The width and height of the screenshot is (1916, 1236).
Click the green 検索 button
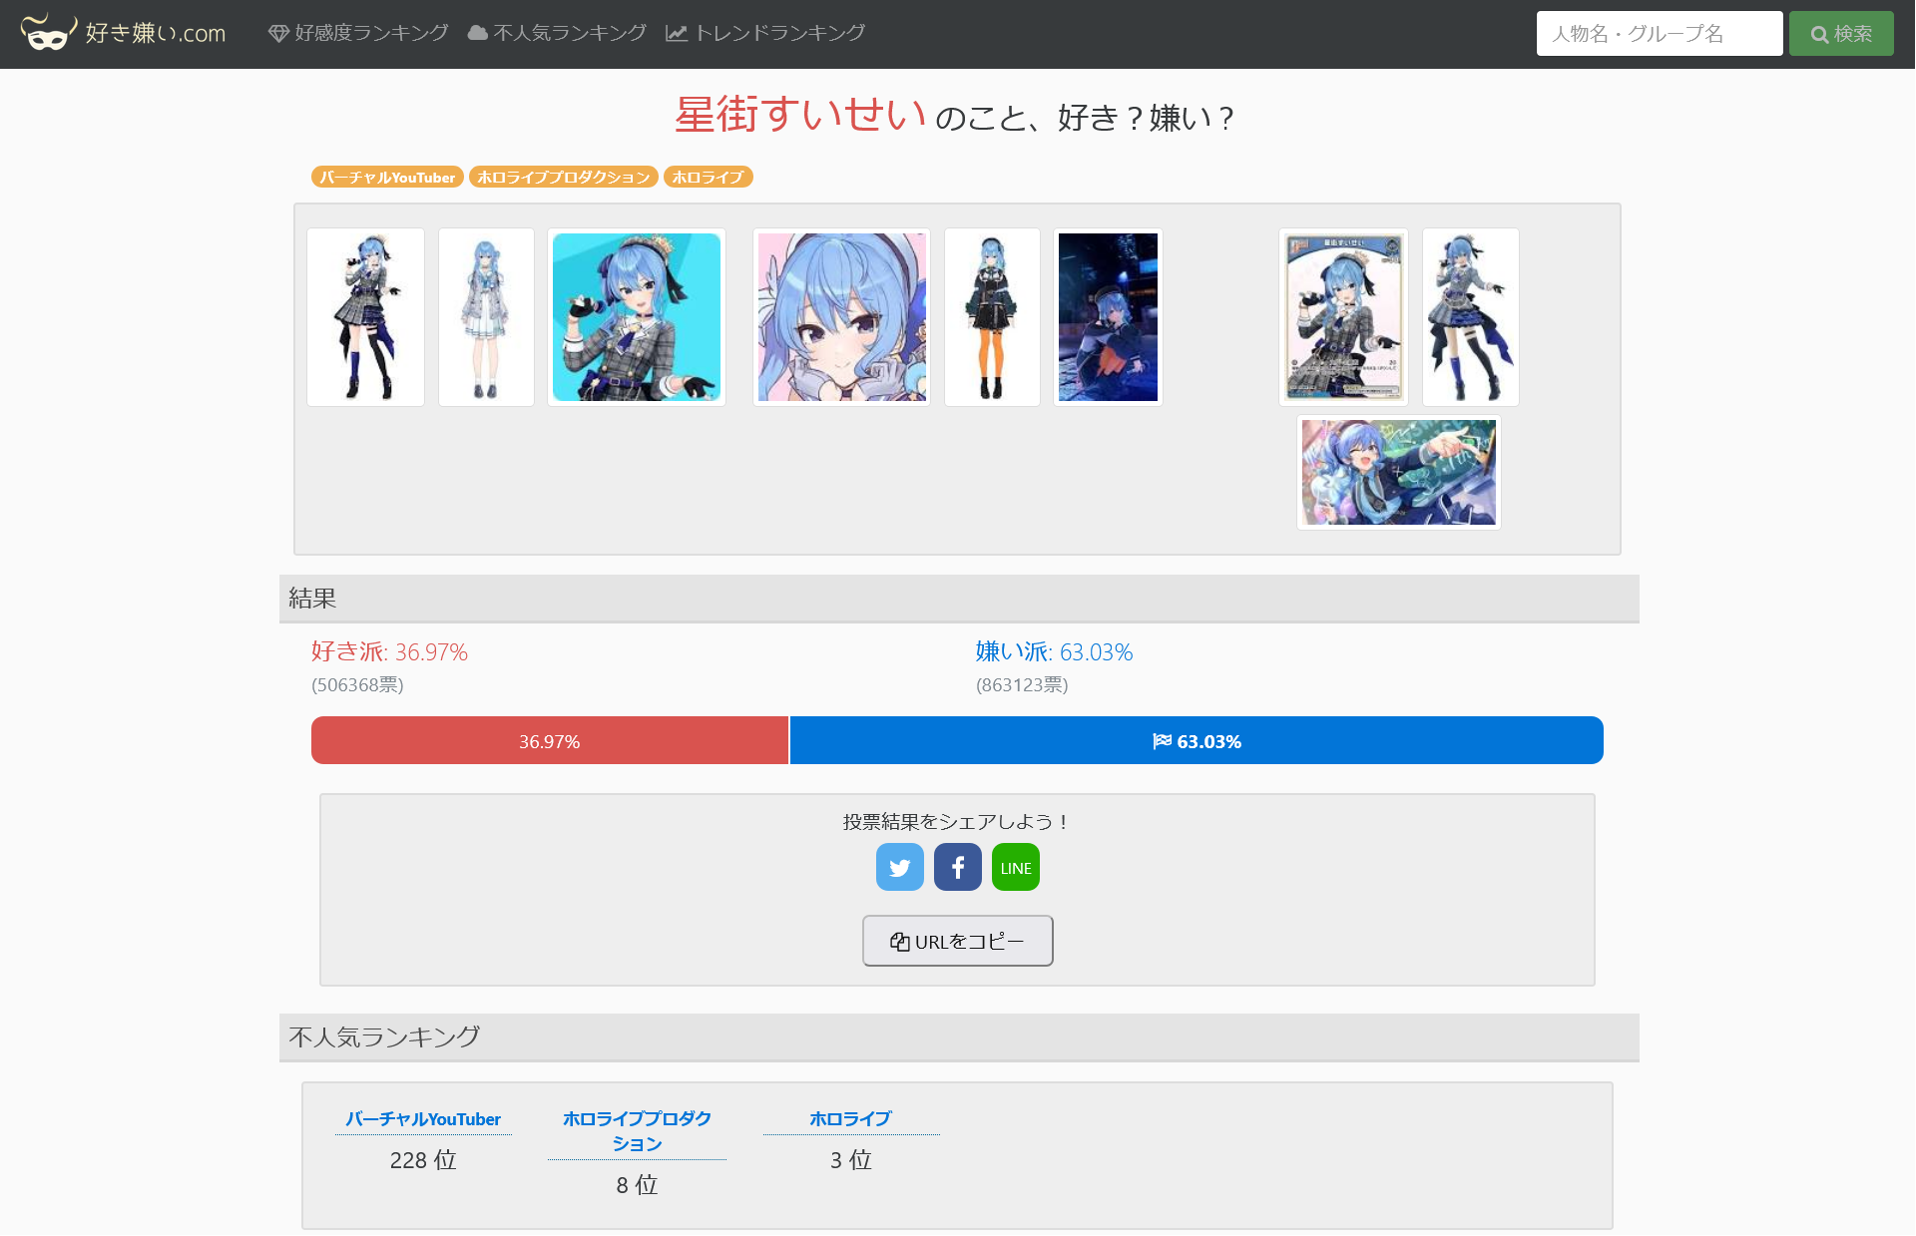1841,34
